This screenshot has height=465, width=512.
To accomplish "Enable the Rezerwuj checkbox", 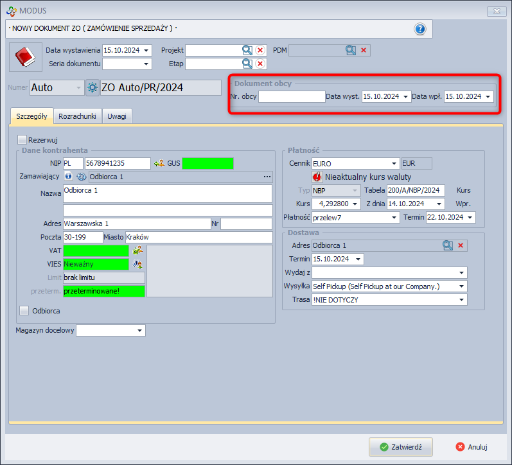I will 22,139.
